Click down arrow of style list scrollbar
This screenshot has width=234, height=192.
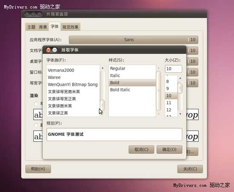coord(159,114)
